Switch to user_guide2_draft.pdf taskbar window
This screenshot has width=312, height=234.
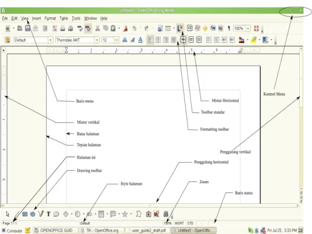148,230
